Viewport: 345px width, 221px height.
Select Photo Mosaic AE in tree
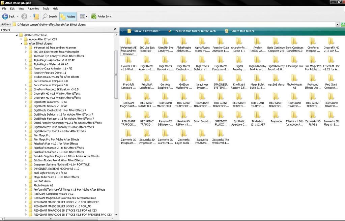(x=44, y=185)
